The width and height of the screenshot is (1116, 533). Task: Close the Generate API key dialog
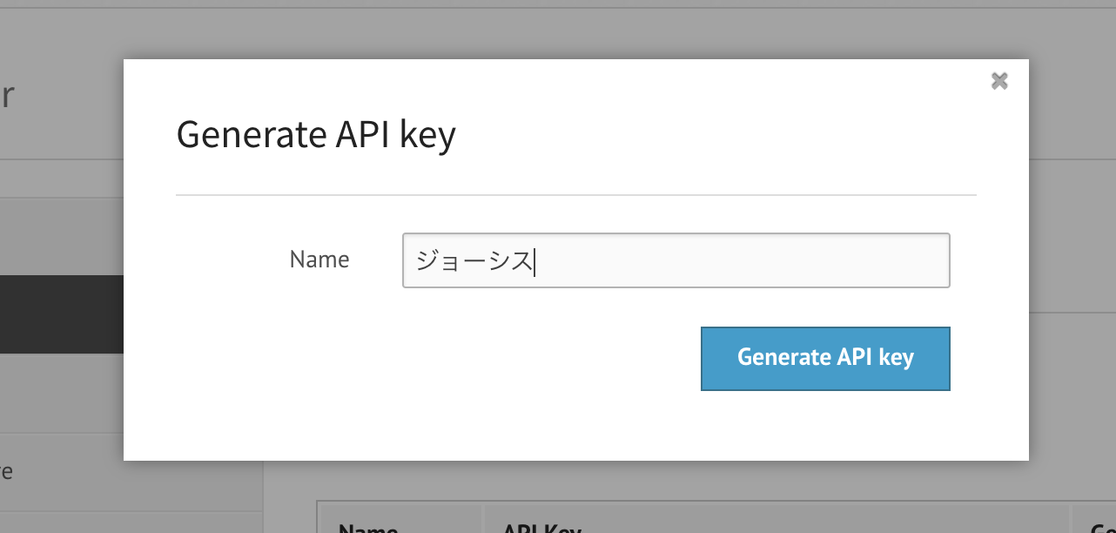999,81
